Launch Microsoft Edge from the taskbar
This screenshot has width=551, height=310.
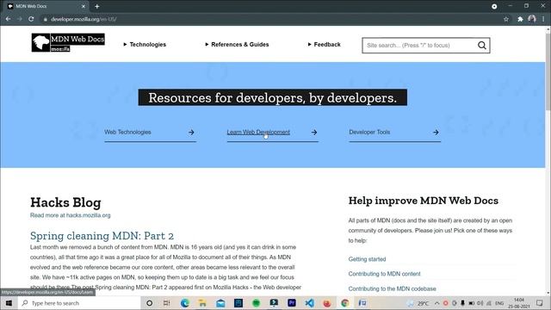pos(185,303)
